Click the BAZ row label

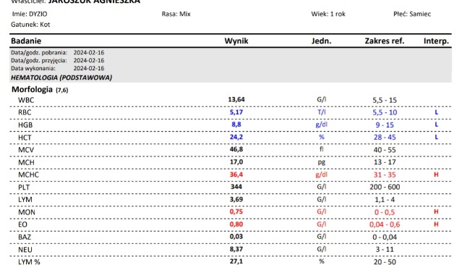(25, 237)
